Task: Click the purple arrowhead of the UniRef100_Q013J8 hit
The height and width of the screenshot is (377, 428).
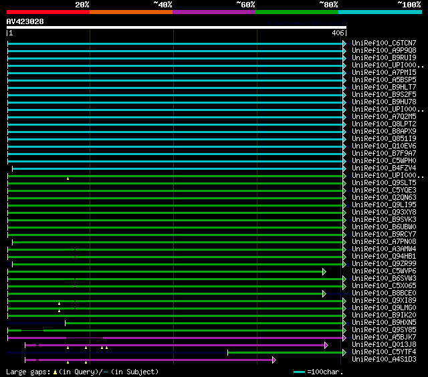Action: pos(326,345)
